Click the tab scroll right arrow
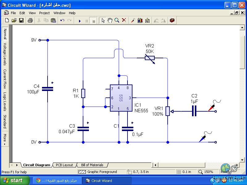 17,165
